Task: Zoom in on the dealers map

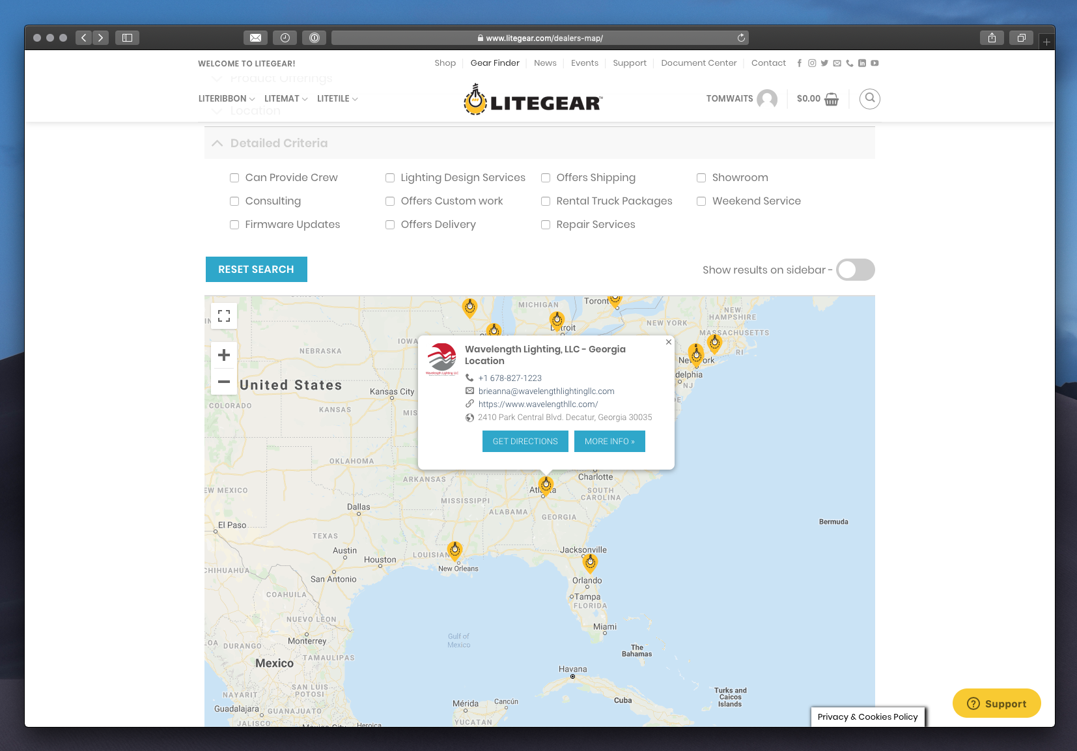Action: pos(224,355)
